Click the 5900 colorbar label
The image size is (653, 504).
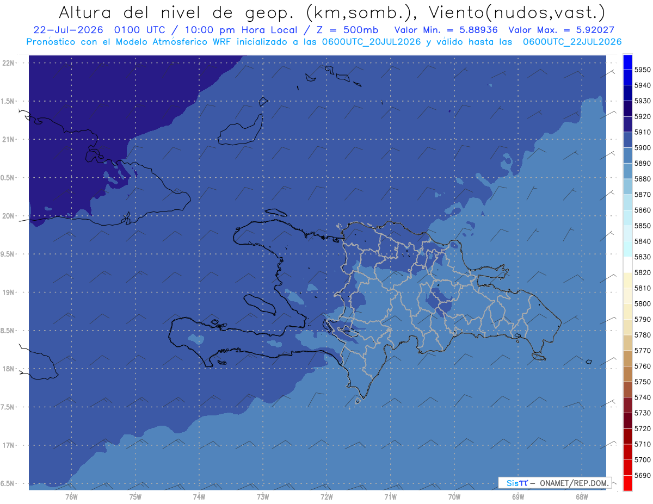642,147
